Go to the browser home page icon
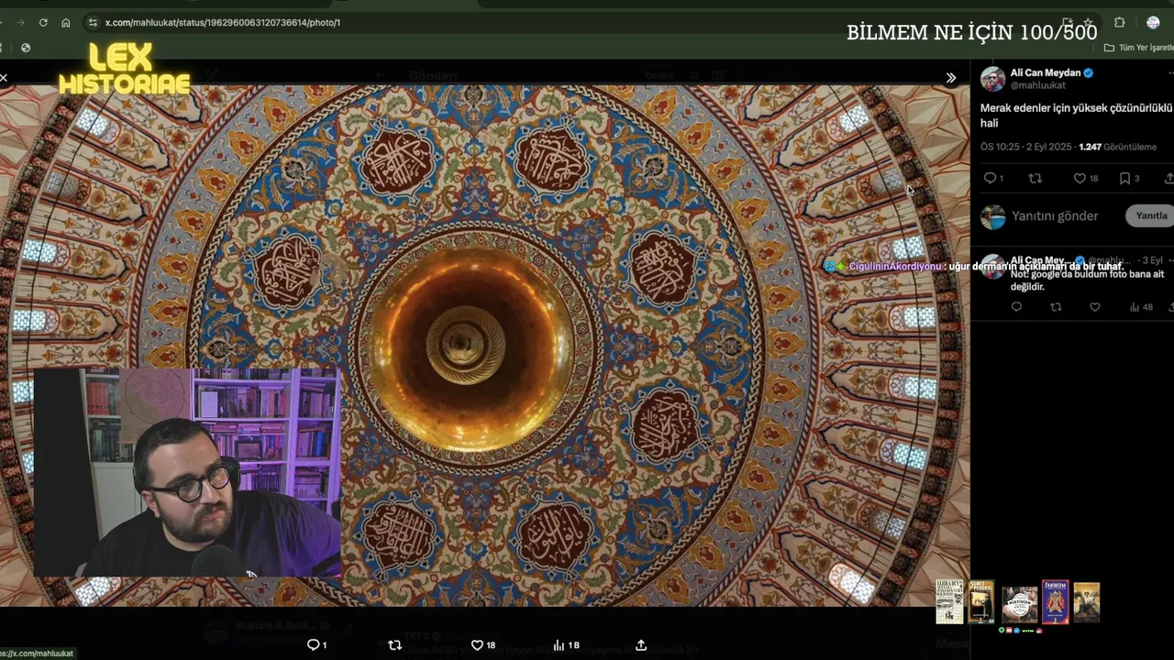 [x=65, y=22]
